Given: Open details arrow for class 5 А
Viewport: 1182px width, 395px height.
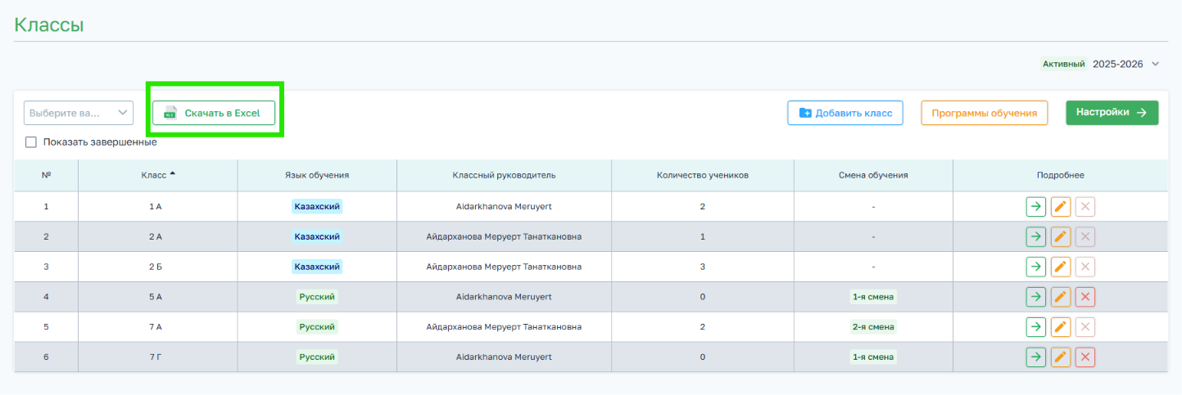Looking at the screenshot, I should point(1036,297).
